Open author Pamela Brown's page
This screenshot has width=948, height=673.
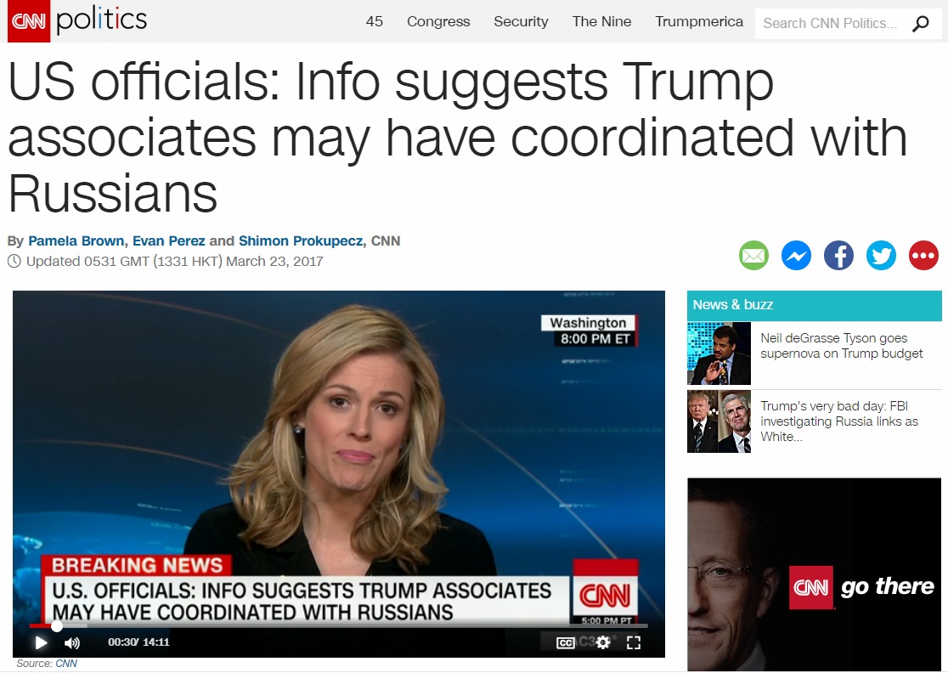tap(76, 240)
